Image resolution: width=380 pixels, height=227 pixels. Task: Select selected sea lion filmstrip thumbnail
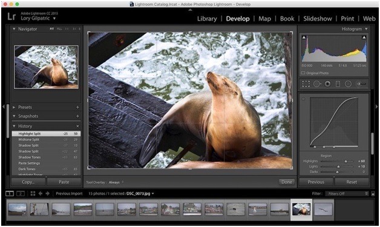(x=301, y=209)
